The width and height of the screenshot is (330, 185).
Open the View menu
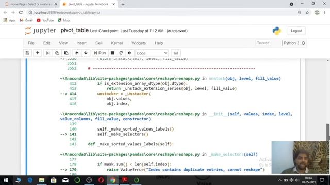pyautogui.click(x=63, y=43)
